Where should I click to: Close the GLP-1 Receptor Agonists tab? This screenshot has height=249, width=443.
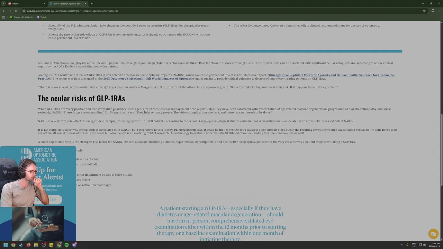pos(85,3)
